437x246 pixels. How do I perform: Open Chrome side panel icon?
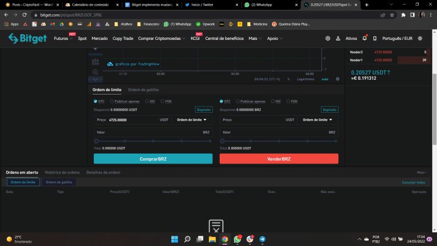(412, 15)
